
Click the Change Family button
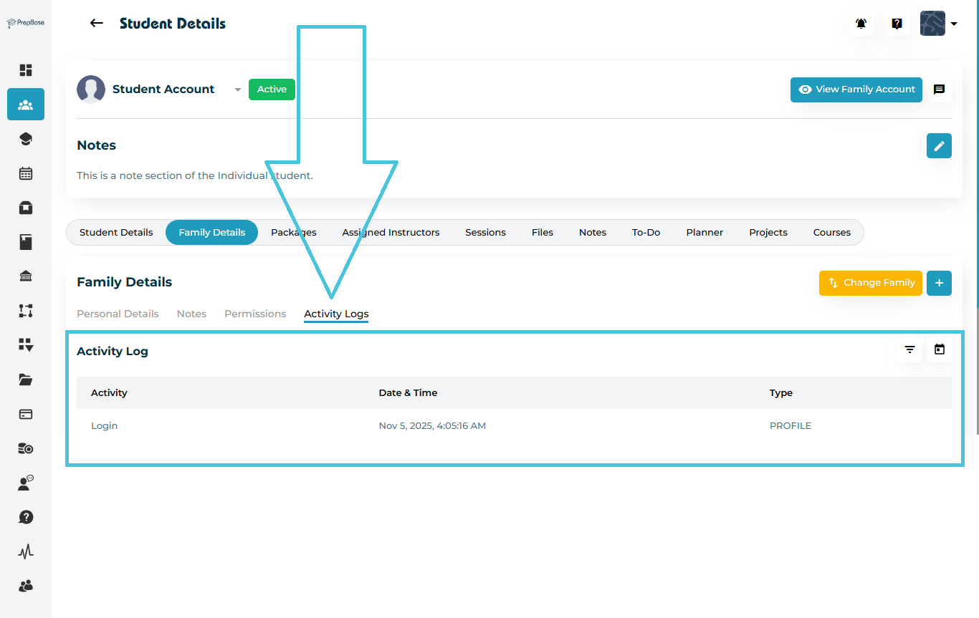(x=870, y=283)
